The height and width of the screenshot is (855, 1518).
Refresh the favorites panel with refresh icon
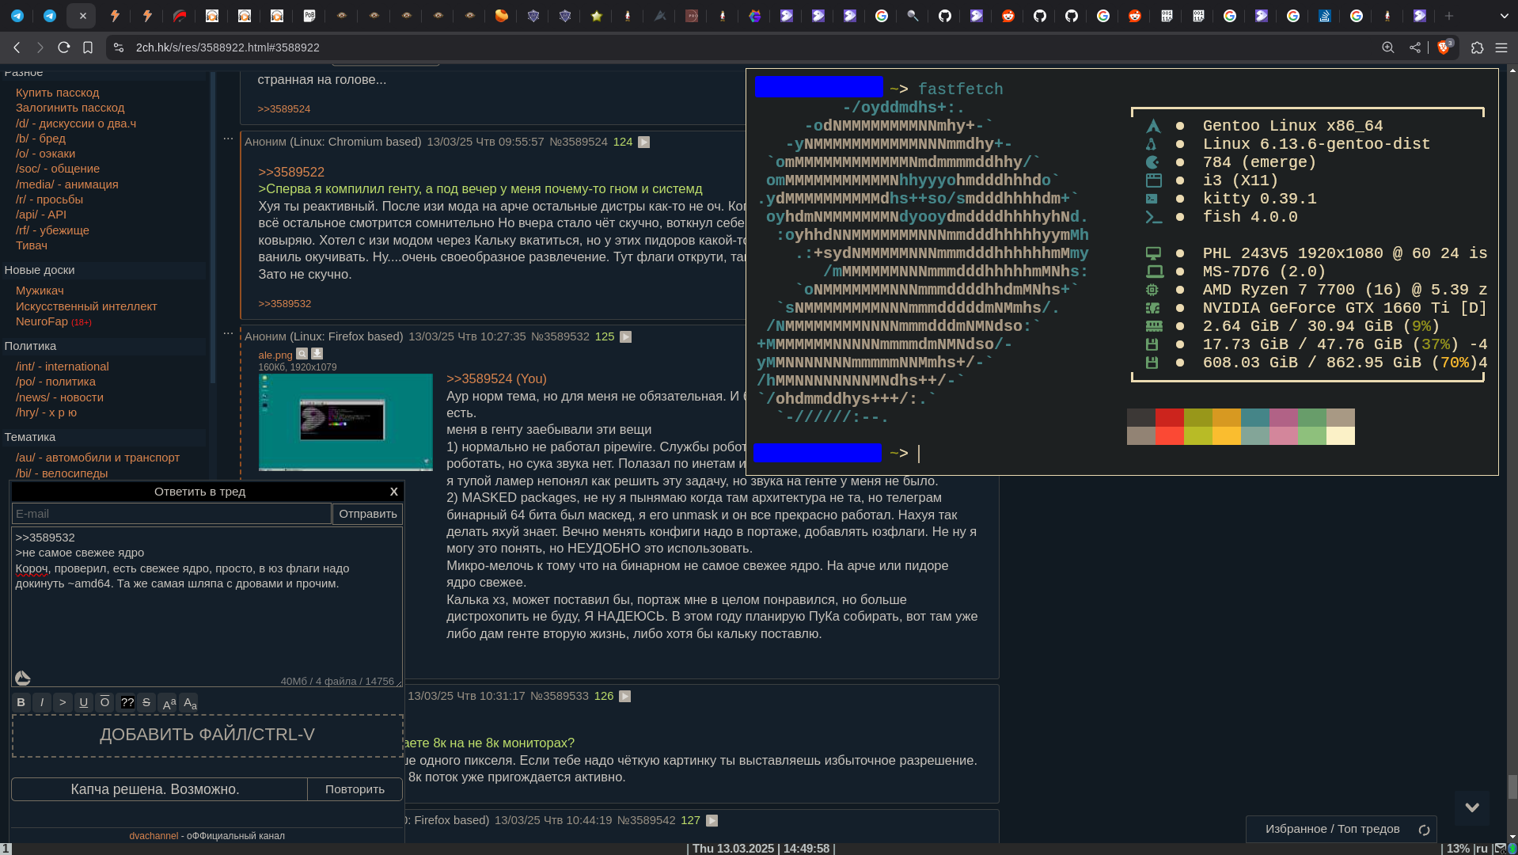click(x=1424, y=830)
